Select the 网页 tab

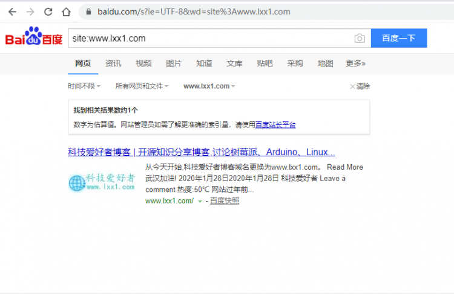tap(83, 63)
